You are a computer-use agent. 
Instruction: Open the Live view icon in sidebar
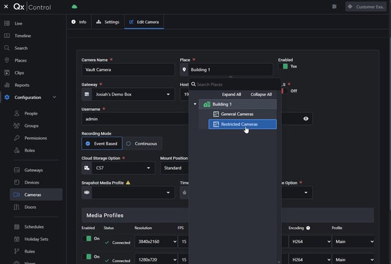[7, 23]
